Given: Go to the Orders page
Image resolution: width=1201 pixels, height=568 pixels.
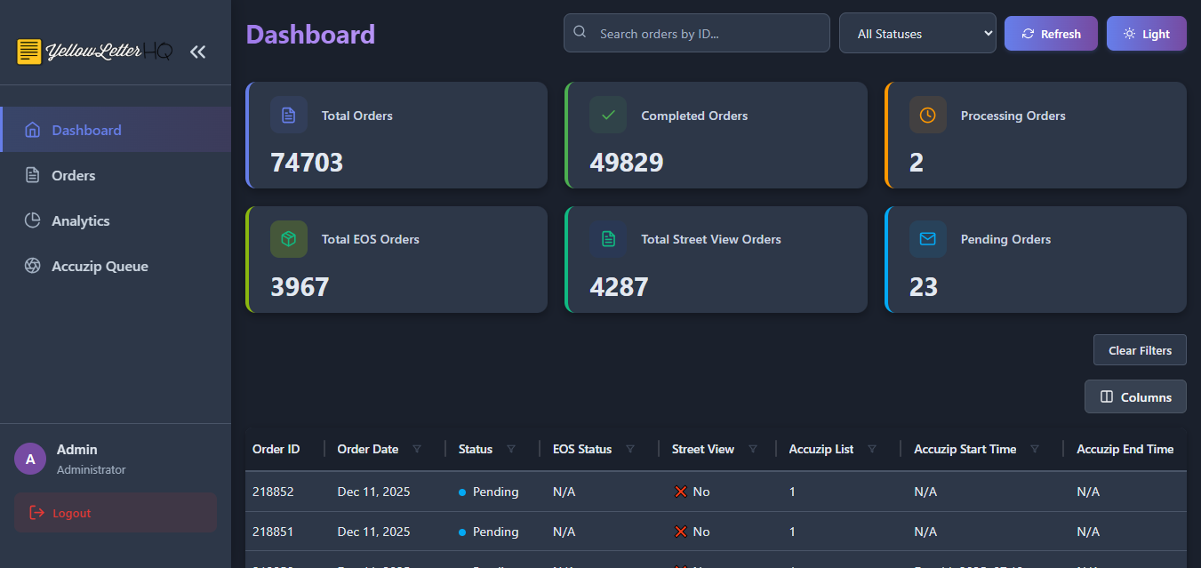Looking at the screenshot, I should tap(73, 175).
